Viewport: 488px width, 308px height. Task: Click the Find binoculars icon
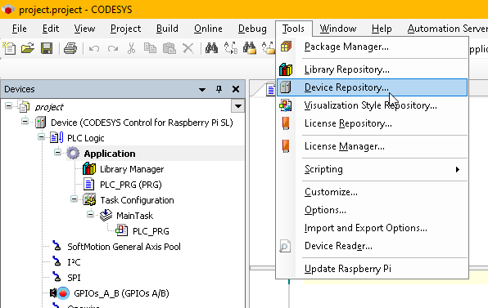[211, 48]
